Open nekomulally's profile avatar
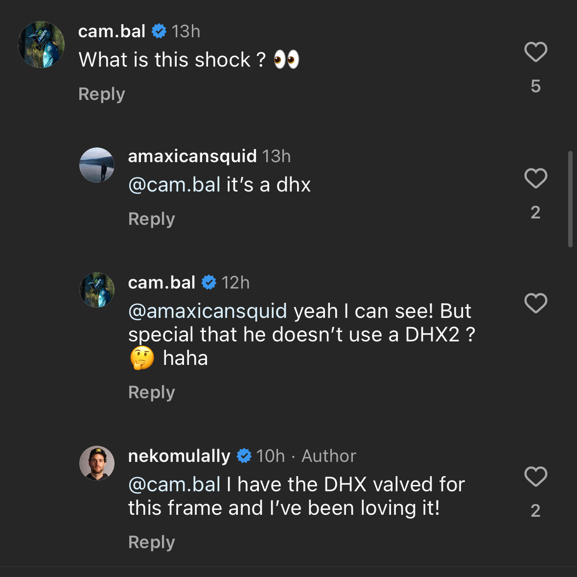Viewport: 577px width, 577px height. pos(97,463)
